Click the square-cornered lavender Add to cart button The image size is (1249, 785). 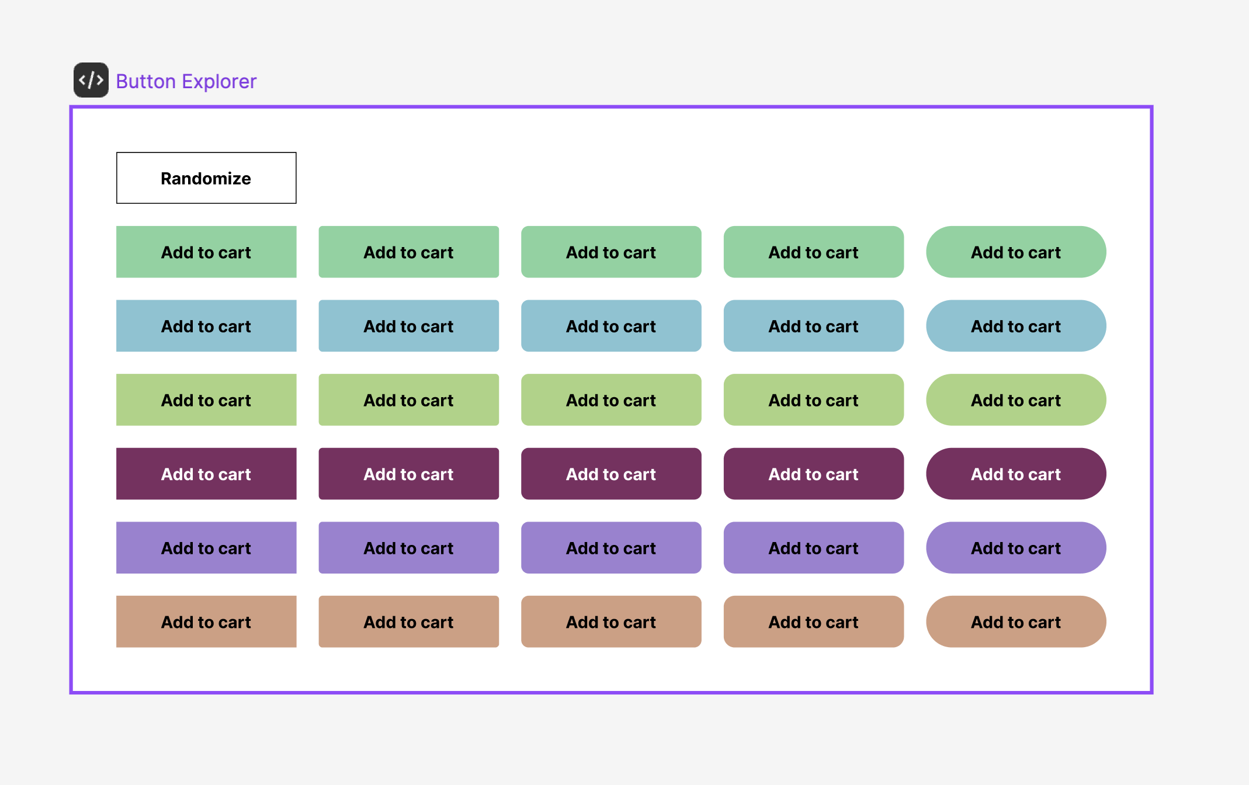tap(206, 547)
